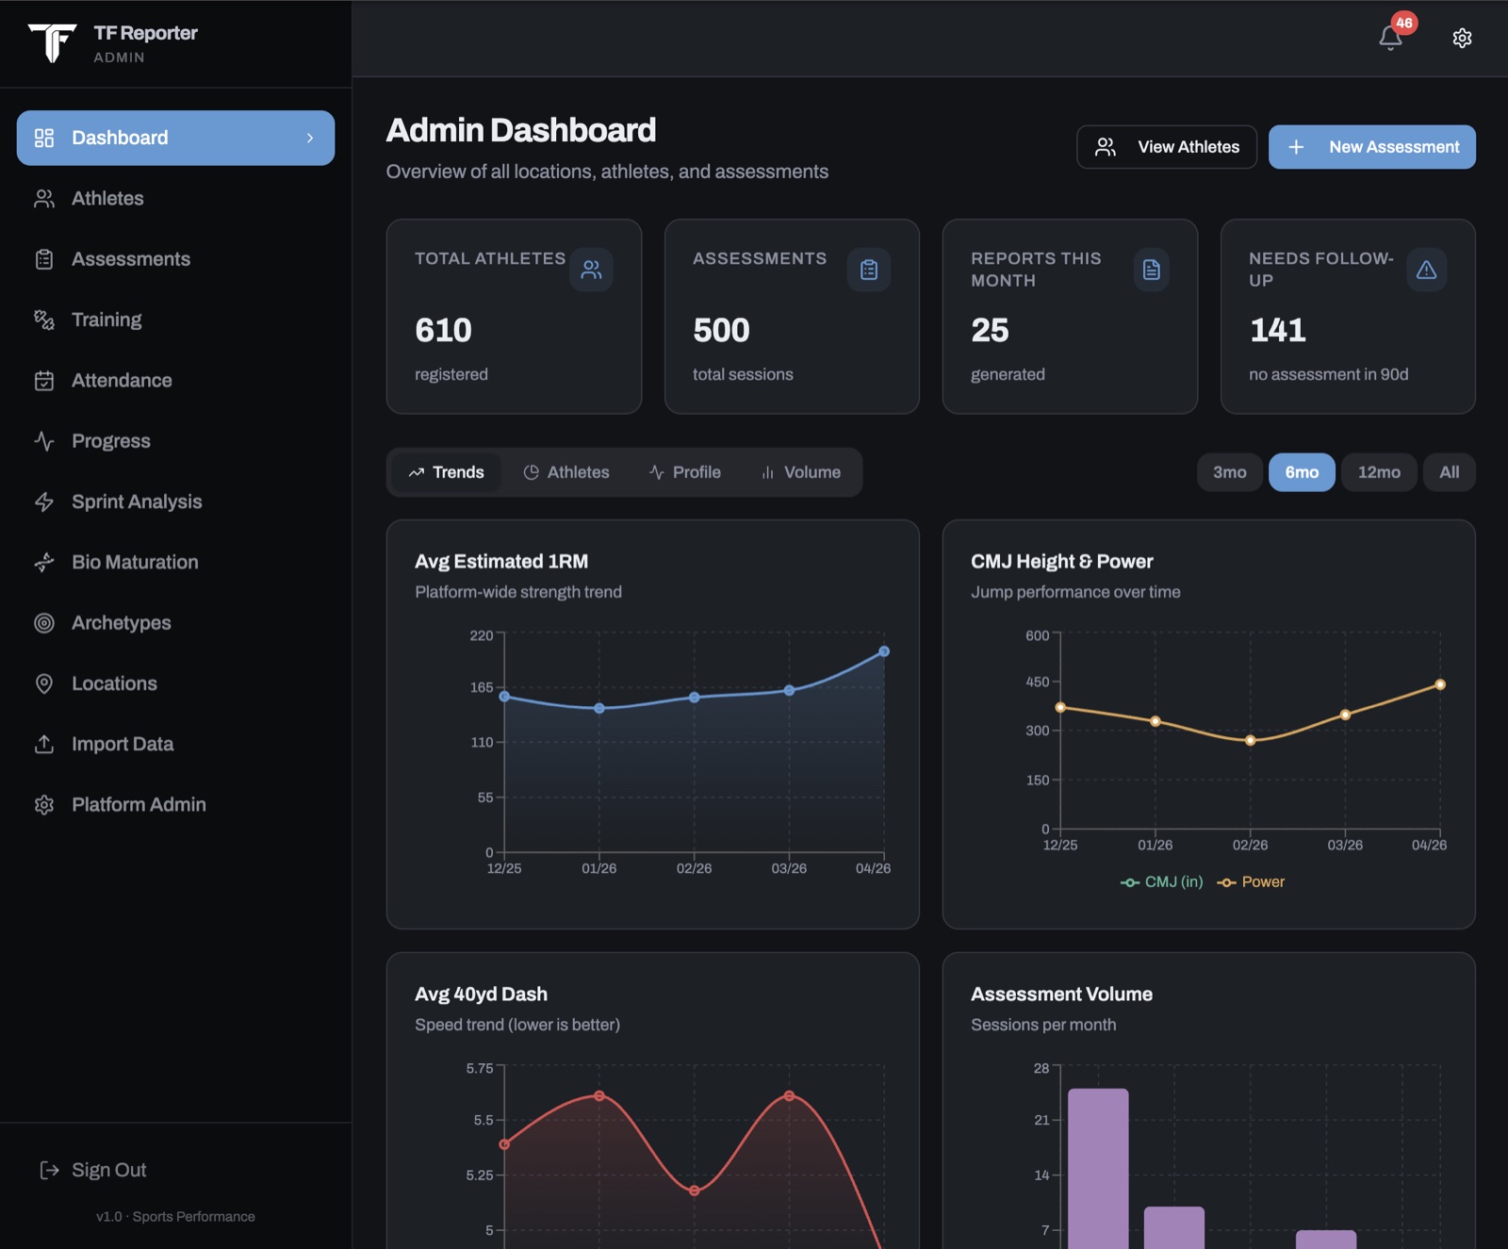This screenshot has width=1508, height=1249.
Task: Switch to the Volume tab
Action: click(801, 472)
